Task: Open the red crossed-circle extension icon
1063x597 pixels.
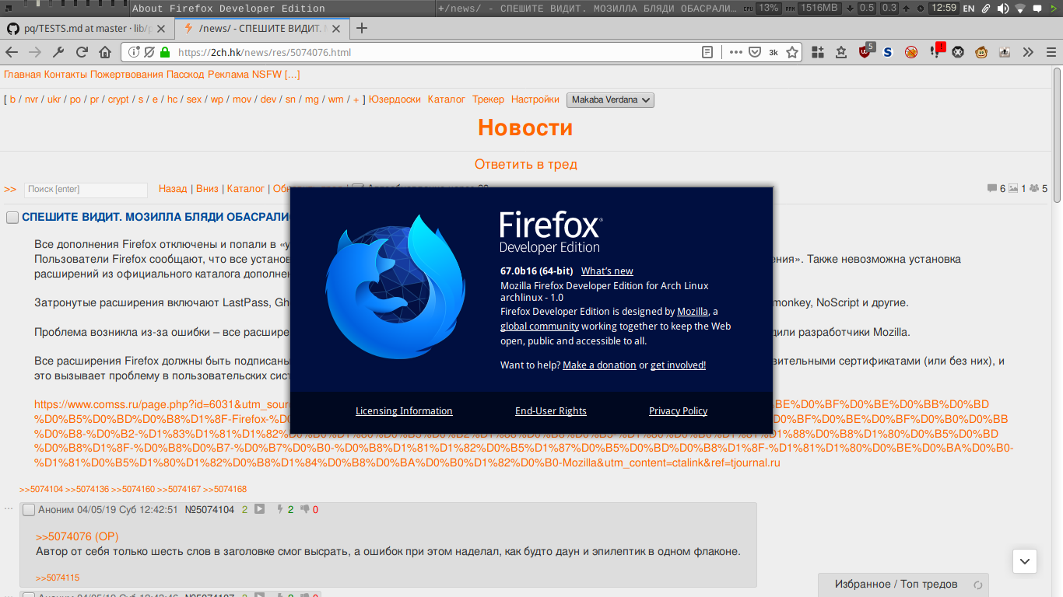Action: tap(910, 52)
